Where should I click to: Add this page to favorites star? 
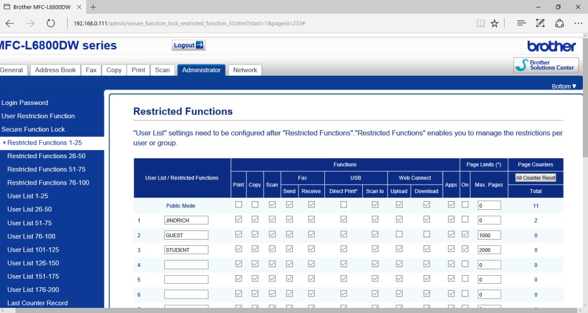tap(494, 23)
